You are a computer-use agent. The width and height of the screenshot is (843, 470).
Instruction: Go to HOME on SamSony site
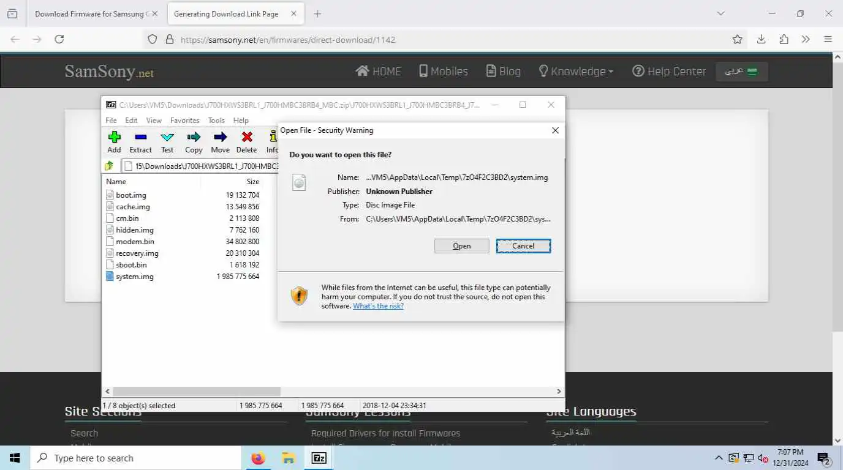click(378, 72)
